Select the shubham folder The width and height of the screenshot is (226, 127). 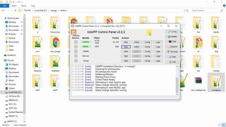coord(55,64)
